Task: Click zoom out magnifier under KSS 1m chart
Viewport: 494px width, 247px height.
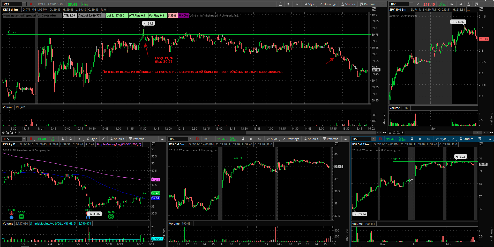Action: point(12,132)
